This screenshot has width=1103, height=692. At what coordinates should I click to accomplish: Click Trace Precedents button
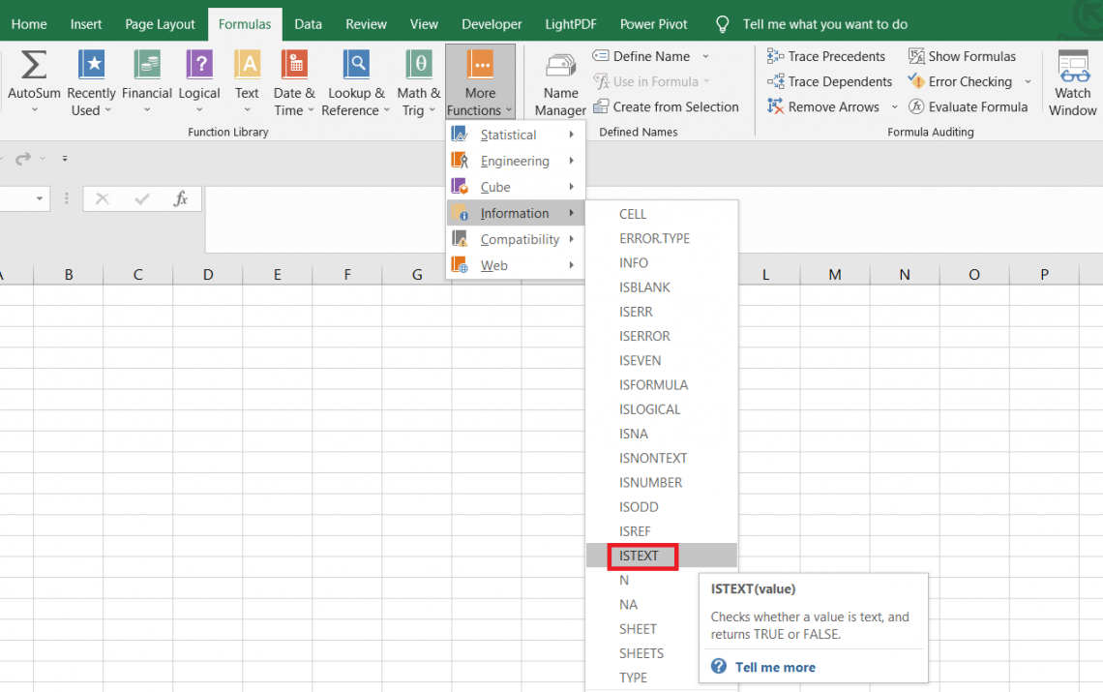(x=826, y=56)
